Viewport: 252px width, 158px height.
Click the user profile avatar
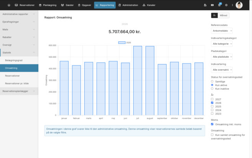click(x=239, y=5)
